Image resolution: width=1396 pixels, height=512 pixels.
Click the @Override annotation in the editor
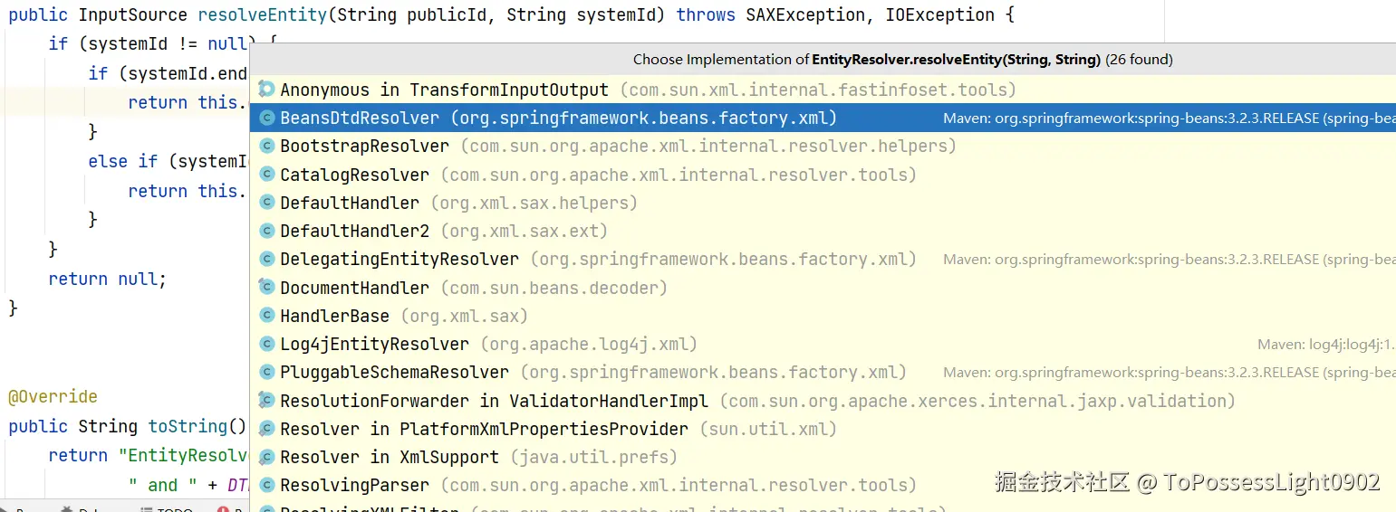click(x=53, y=397)
